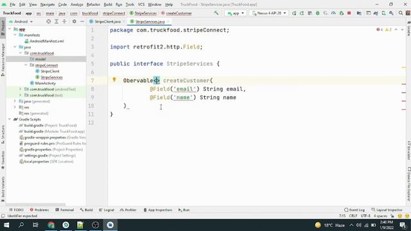The height and width of the screenshot is (231, 411).
Task: Open Windows notification center icon
Action: 403,225
